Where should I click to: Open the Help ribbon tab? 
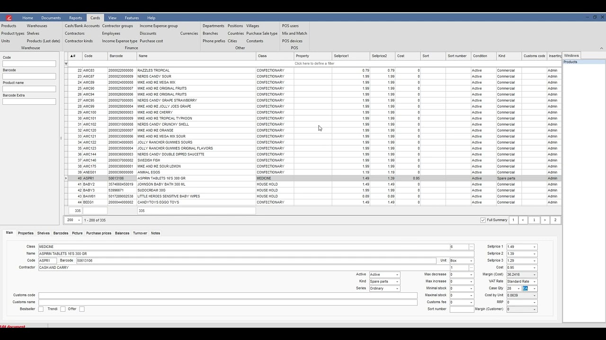tap(151, 18)
